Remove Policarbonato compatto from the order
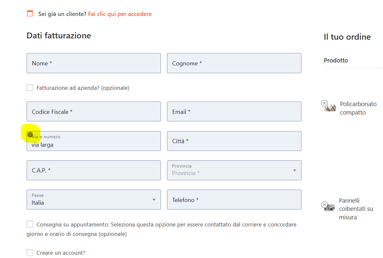The height and width of the screenshot is (258, 383). click(325, 103)
